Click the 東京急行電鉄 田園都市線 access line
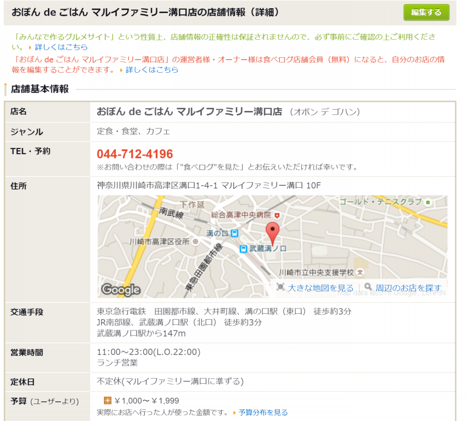466x421 pixels. tap(224, 311)
